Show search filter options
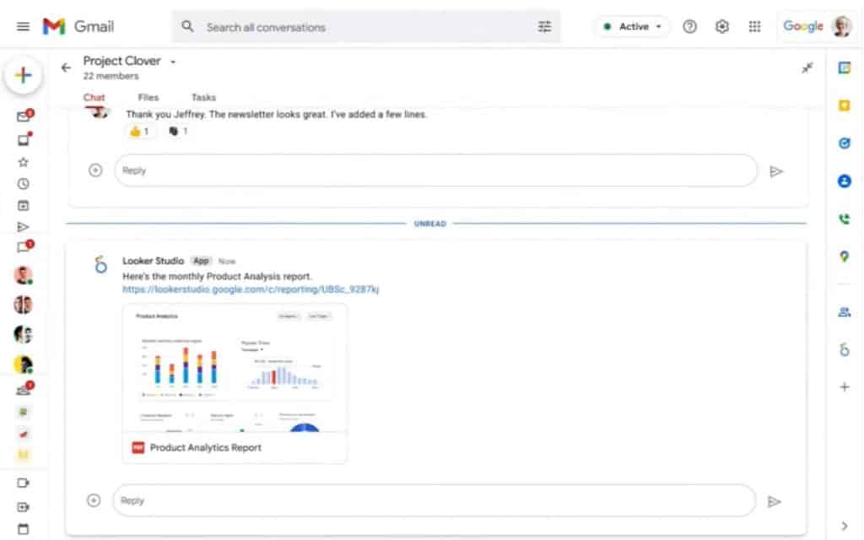864x540 pixels. (544, 26)
